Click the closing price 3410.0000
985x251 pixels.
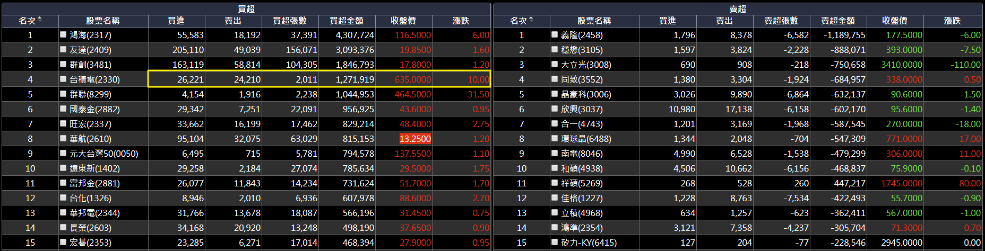click(902, 65)
